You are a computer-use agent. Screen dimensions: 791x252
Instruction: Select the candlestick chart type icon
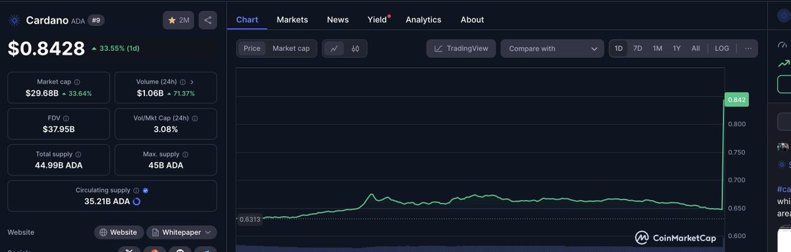[355, 48]
